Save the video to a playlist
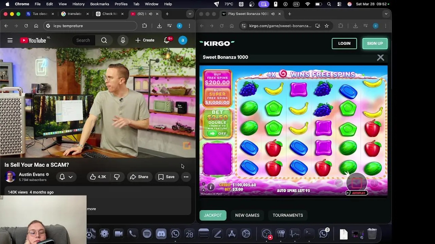The image size is (435, 244). tap(166, 177)
